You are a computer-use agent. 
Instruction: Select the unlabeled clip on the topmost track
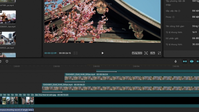point(148,71)
